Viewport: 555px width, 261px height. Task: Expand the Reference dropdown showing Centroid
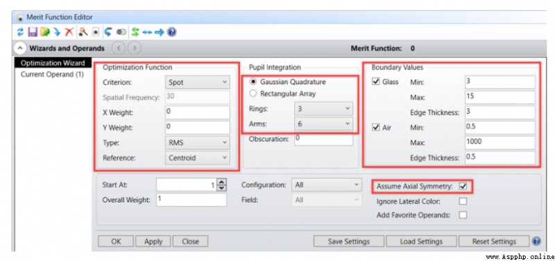click(x=197, y=158)
